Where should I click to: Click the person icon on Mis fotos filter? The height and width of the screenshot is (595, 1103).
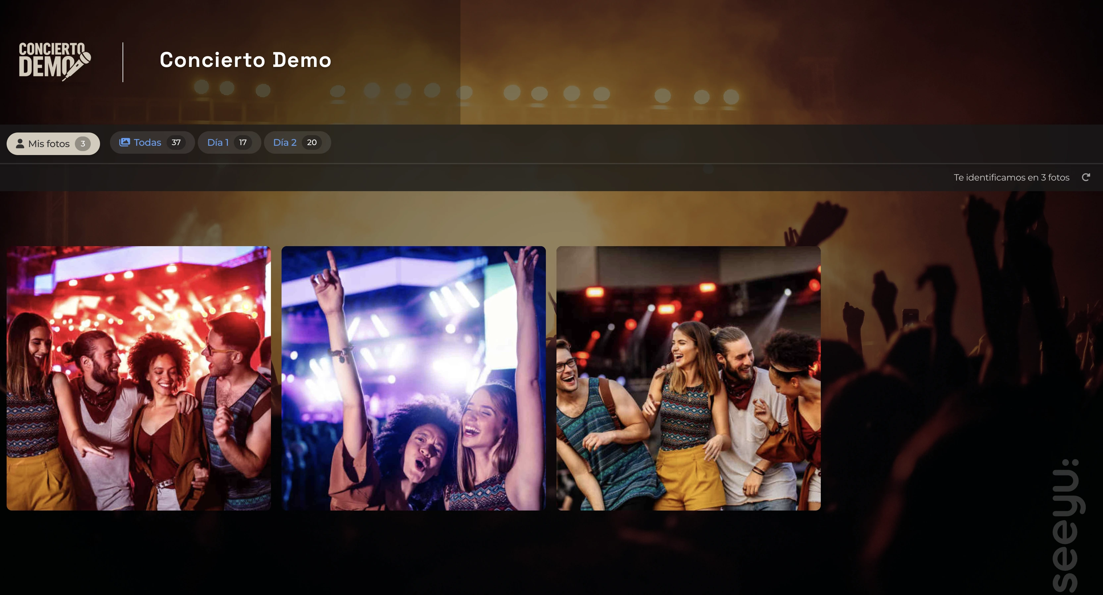(x=20, y=143)
